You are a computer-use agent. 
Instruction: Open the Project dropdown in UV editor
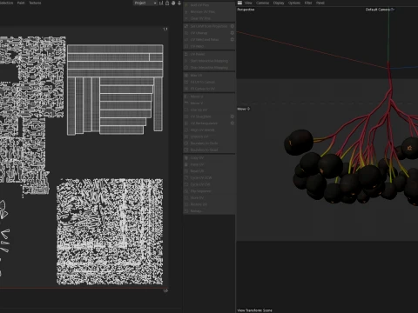click(x=145, y=3)
